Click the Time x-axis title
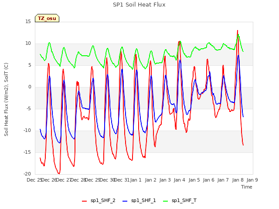Image resolution: width=279 pixels, height=209 pixels. pos(247,187)
